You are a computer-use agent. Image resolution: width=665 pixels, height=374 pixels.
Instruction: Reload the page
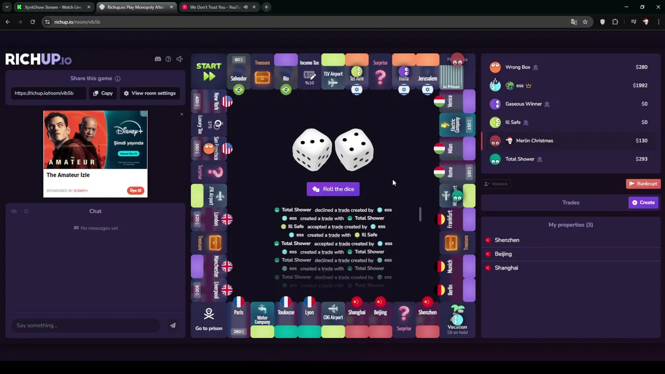32,22
